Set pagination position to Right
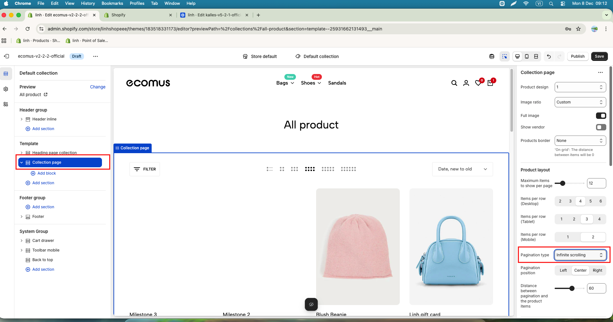This screenshot has height=322, width=613. pos(597,270)
